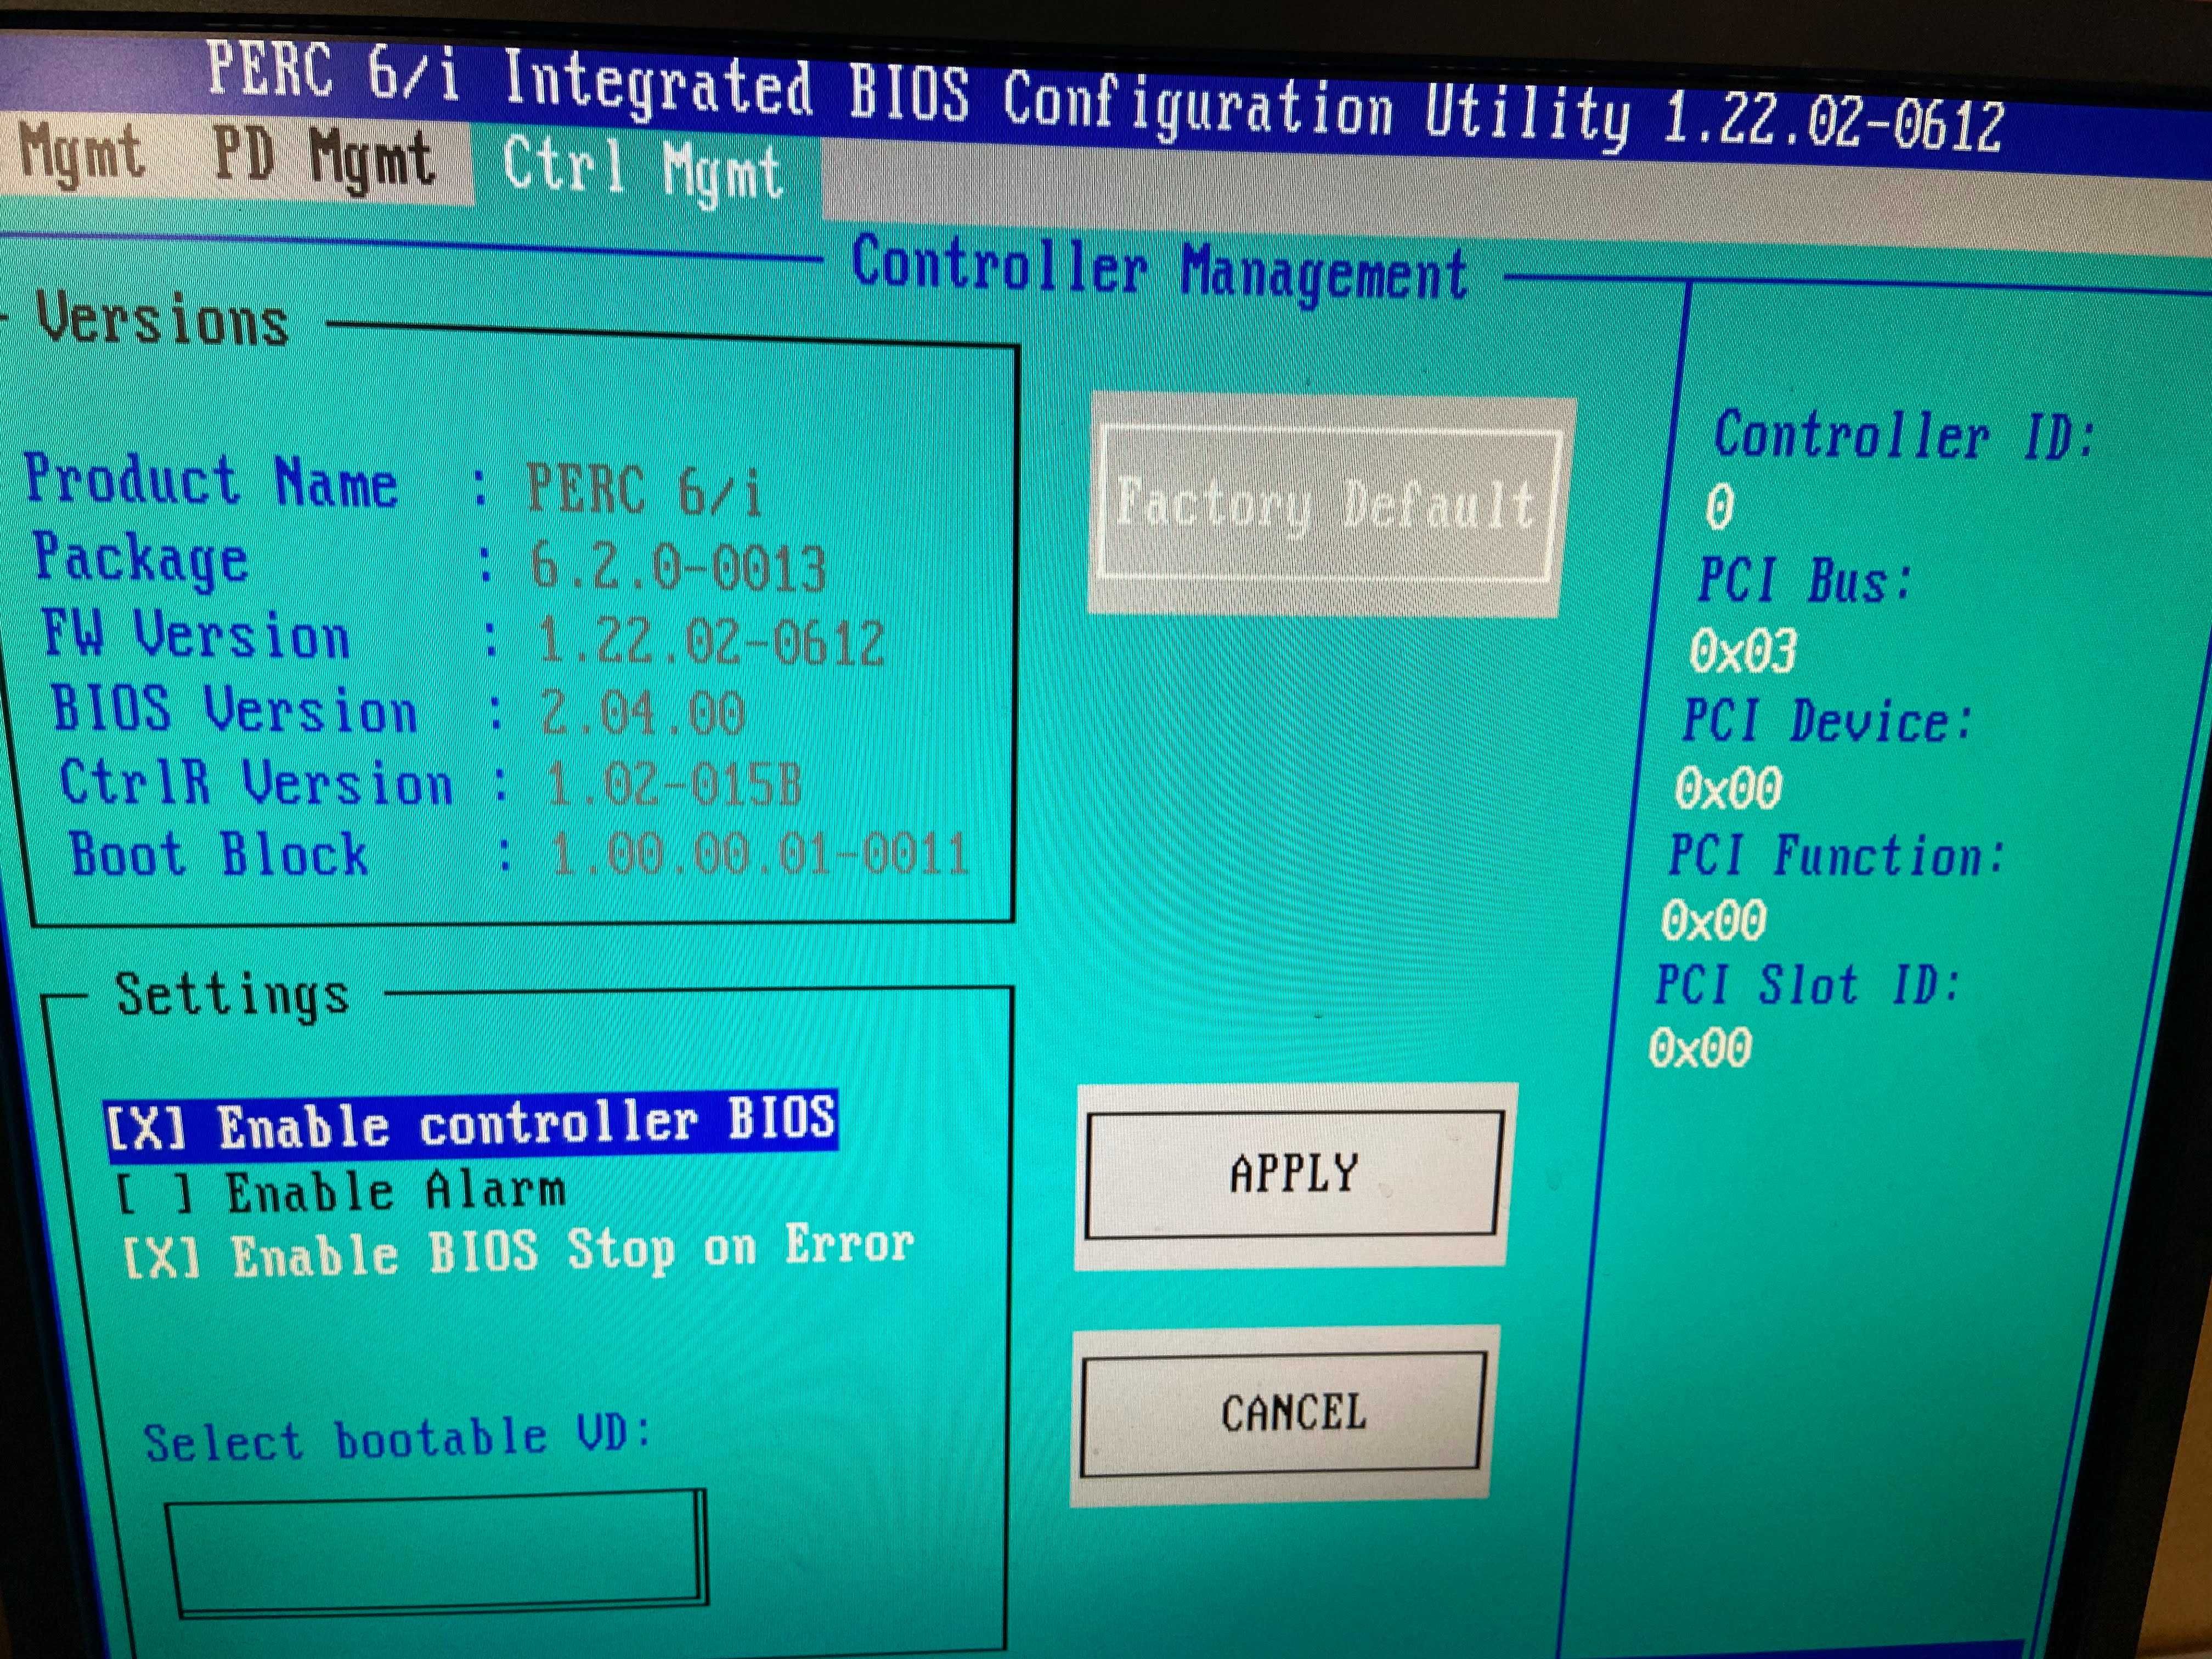Click the PCI Slot ID label
The width and height of the screenshot is (2212, 1659).
[x=1808, y=985]
